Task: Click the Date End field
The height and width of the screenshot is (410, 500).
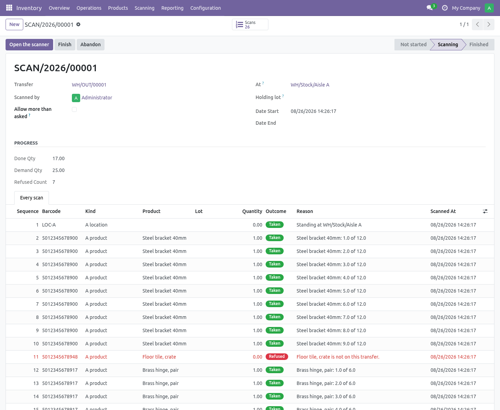Action: coord(388,123)
